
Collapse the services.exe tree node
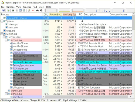click(x=4, y=37)
